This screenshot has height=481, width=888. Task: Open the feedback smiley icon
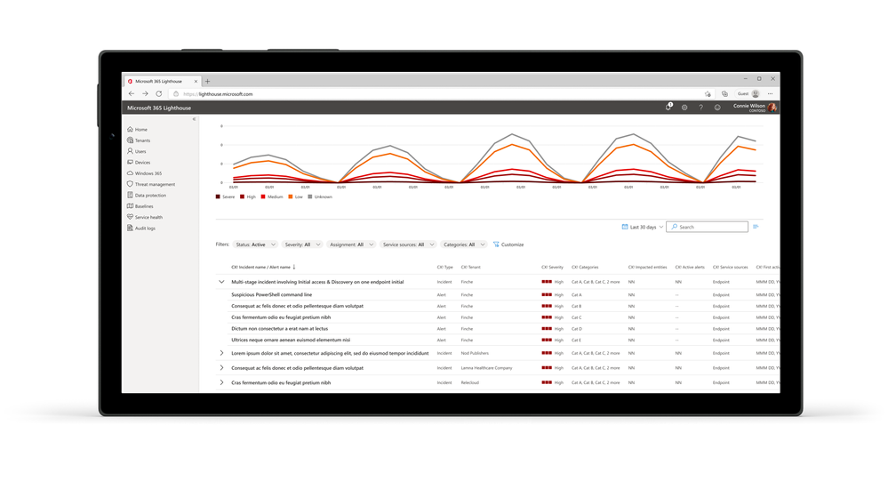[717, 108]
